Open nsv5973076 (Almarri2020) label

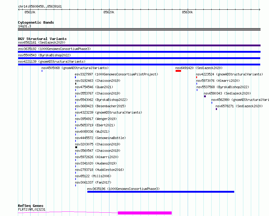click(x=218, y=81)
